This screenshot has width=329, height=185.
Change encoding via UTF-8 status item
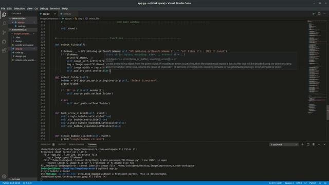pyautogui.click(x=299, y=183)
